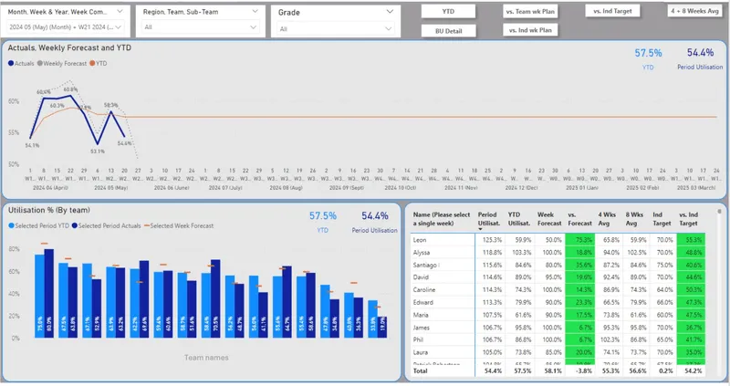The width and height of the screenshot is (730, 386).
Task: Select the Edward row name
Action: pyautogui.click(x=422, y=302)
